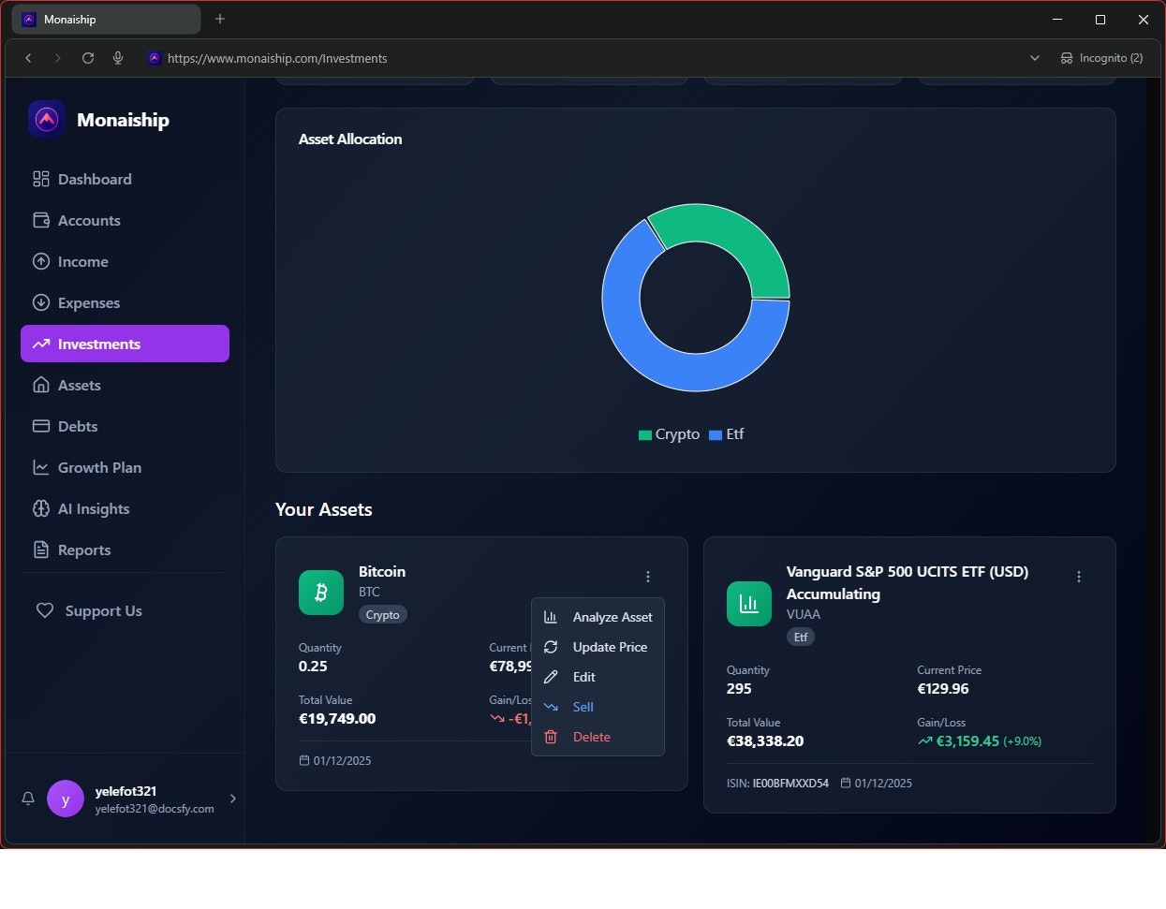Image resolution: width=1166 pixels, height=909 pixels.
Task: Click the Etf tag on Vanguard card
Action: click(801, 638)
